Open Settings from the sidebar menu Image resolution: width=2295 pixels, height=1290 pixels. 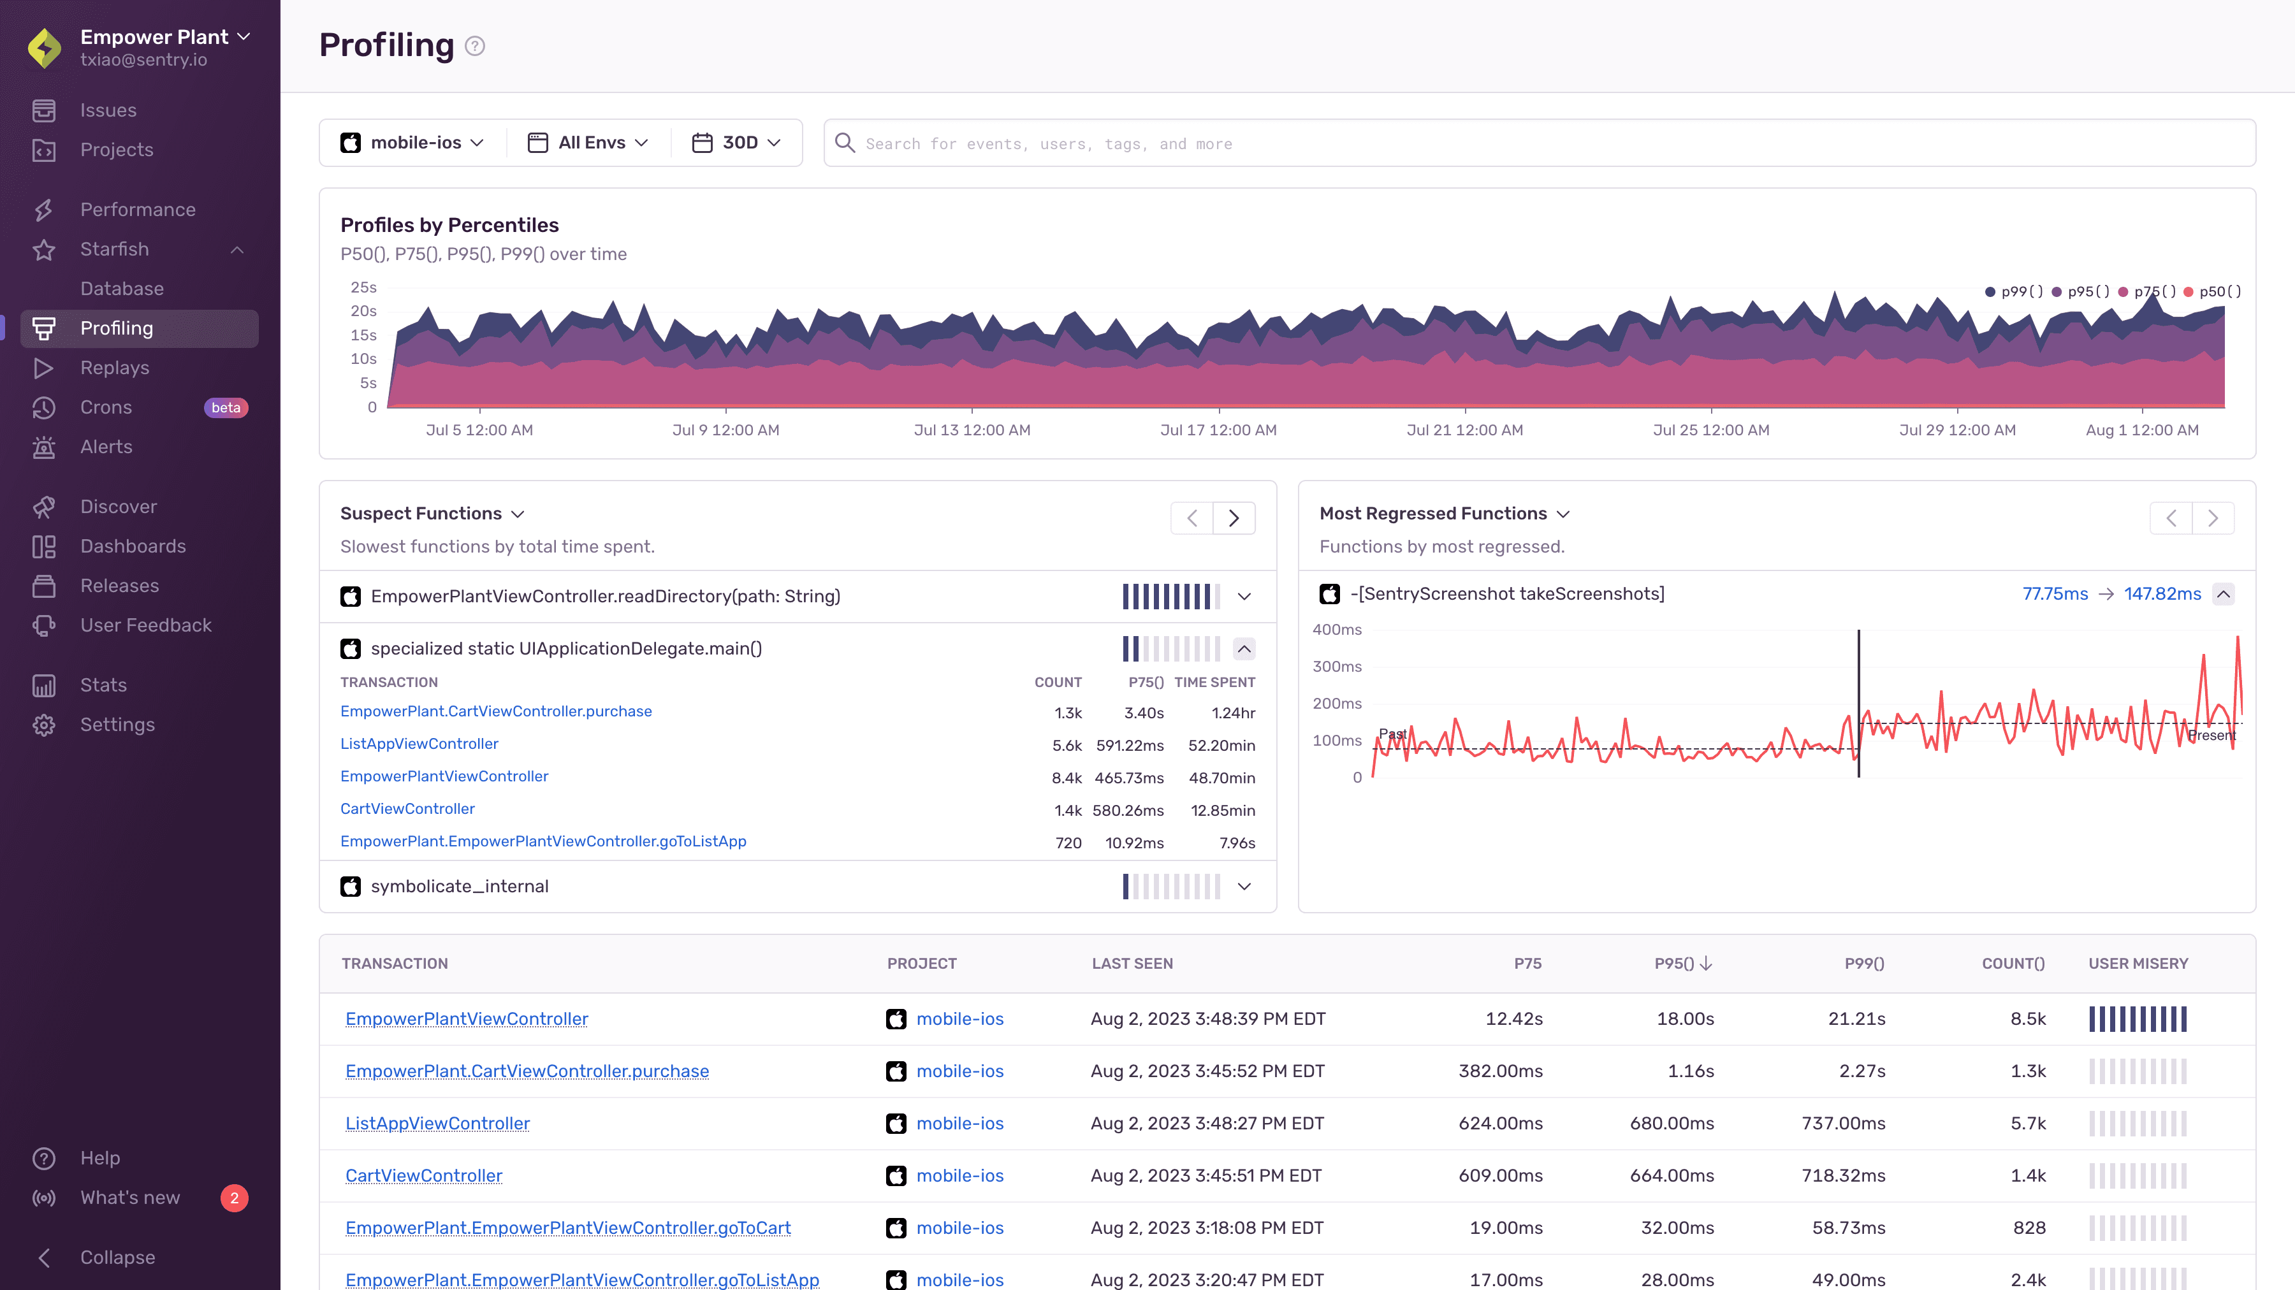pos(45,724)
